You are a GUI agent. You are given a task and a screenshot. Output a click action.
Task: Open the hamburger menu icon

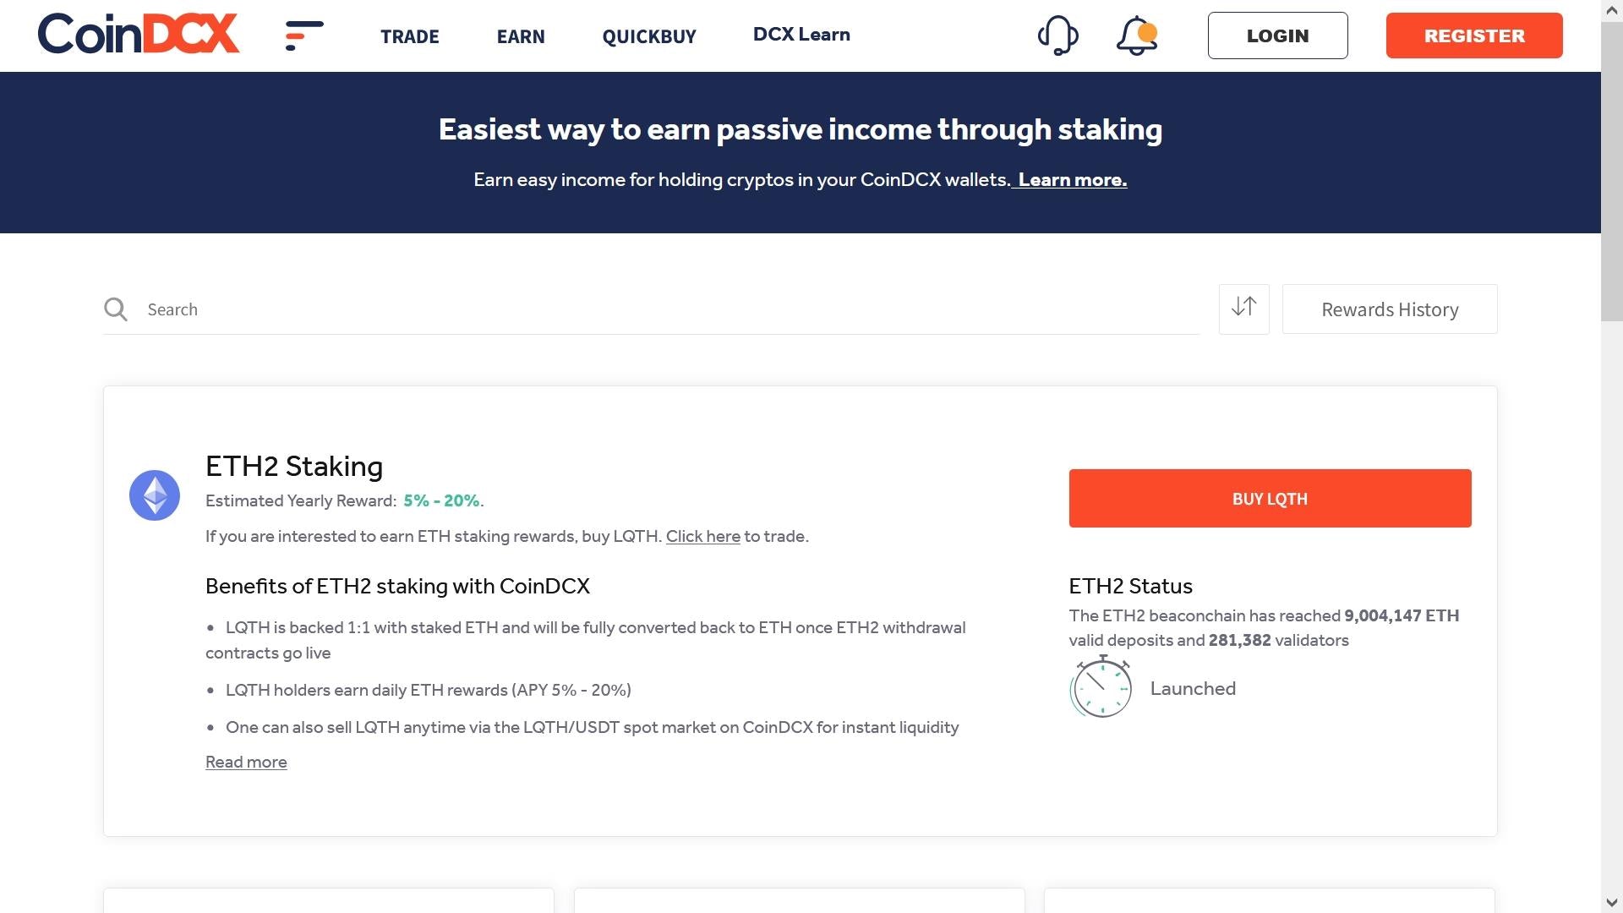pyautogui.click(x=304, y=36)
